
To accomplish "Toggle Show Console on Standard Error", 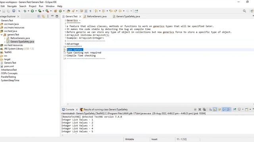I will coord(229,109).
